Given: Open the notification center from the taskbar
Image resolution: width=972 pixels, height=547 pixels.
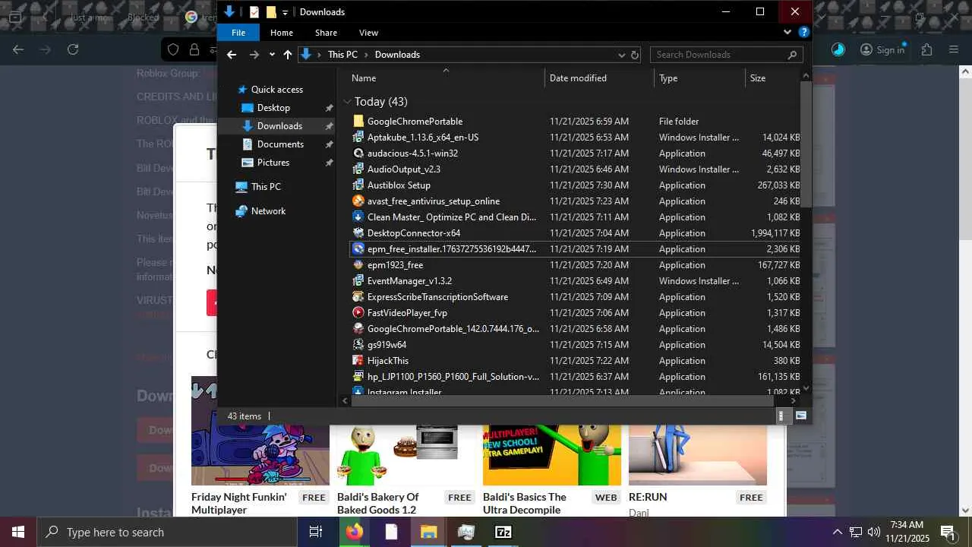Looking at the screenshot, I should pyautogui.click(x=948, y=532).
